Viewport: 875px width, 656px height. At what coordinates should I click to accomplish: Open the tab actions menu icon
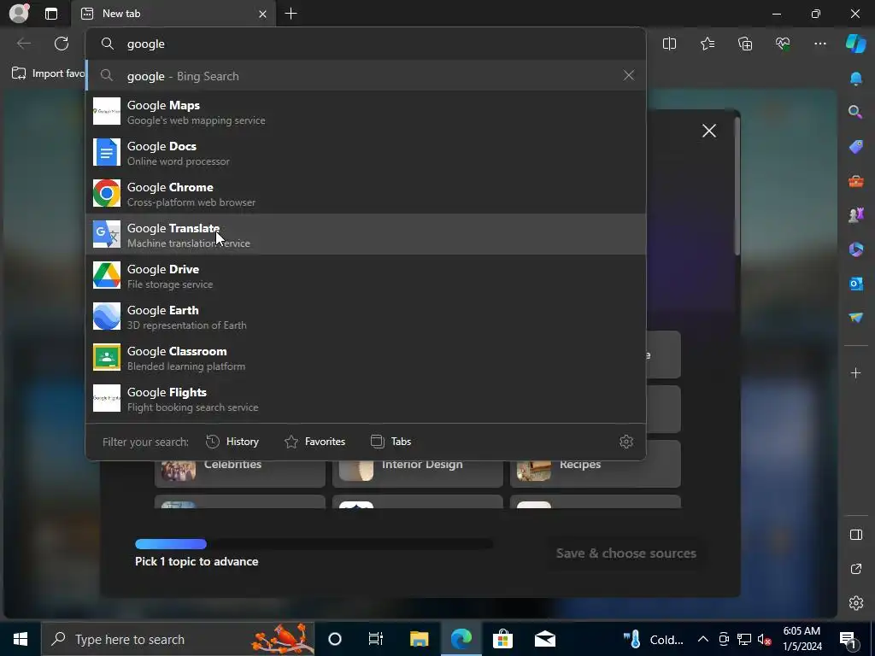(50, 14)
